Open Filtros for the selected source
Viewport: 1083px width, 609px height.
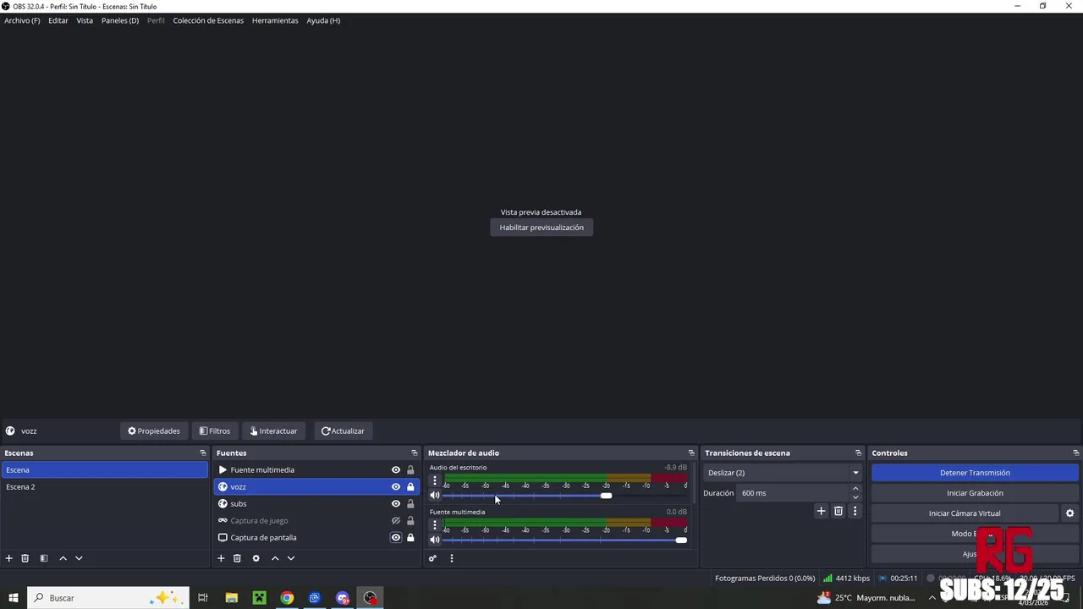(215, 431)
